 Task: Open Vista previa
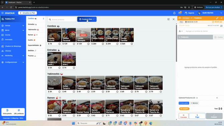[7, 112]
